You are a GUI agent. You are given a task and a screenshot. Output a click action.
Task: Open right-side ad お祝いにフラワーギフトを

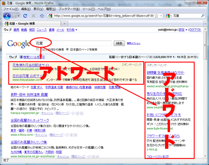[x=164, y=115]
